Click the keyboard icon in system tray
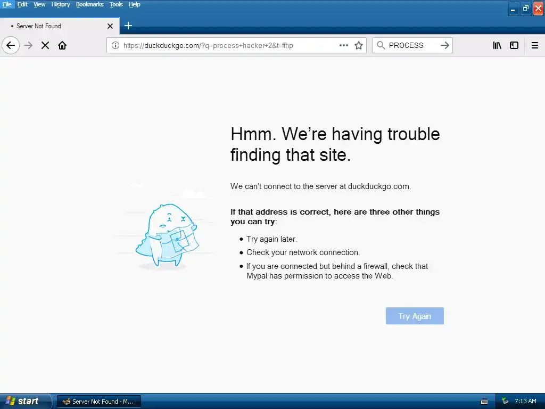Image resolution: width=545 pixels, height=409 pixels. 484,402
